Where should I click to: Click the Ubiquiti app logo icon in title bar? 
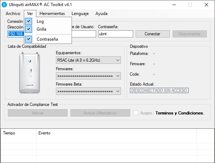pos(4,5)
